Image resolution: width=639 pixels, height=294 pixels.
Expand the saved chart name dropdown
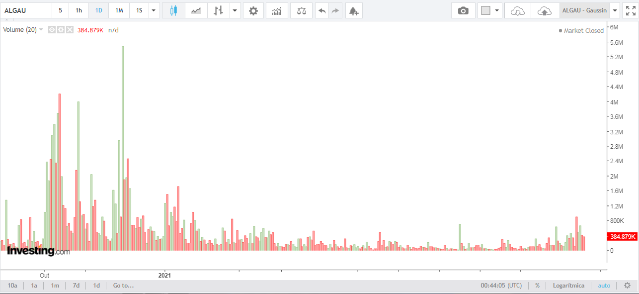coord(615,10)
